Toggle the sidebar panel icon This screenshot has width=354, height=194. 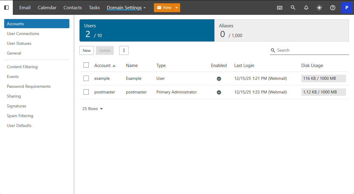click(x=6, y=7)
